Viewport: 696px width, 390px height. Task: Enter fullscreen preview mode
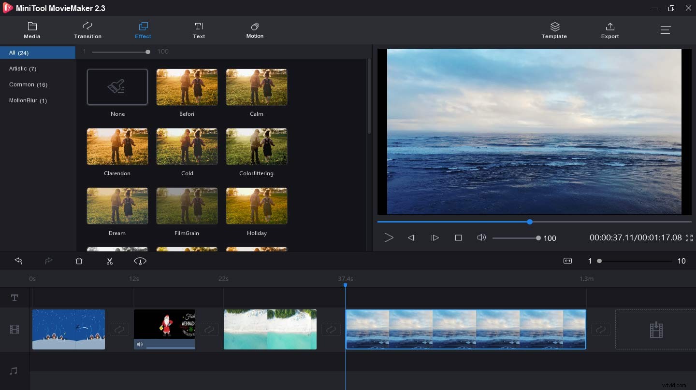coord(690,238)
